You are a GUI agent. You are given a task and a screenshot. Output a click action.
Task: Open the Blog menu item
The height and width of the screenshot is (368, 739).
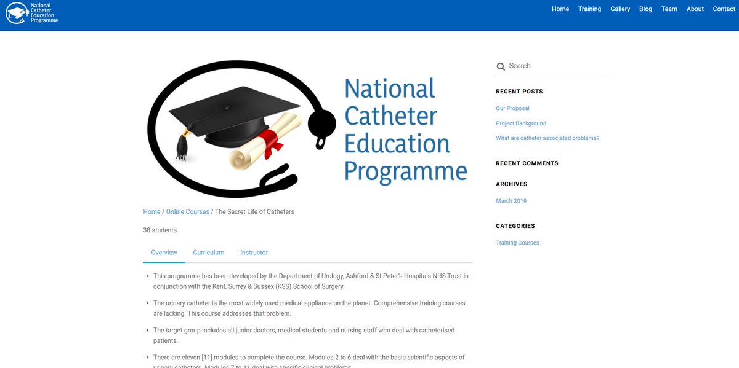point(645,9)
